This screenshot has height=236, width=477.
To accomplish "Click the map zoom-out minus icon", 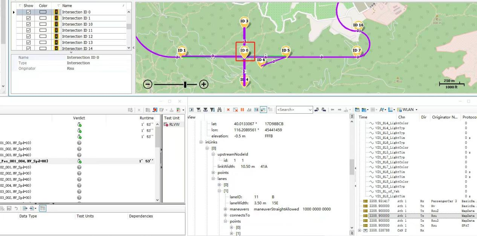I will [x=148, y=84].
